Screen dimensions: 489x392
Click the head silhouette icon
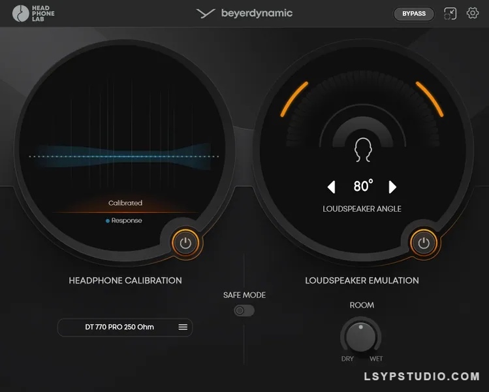coord(363,150)
